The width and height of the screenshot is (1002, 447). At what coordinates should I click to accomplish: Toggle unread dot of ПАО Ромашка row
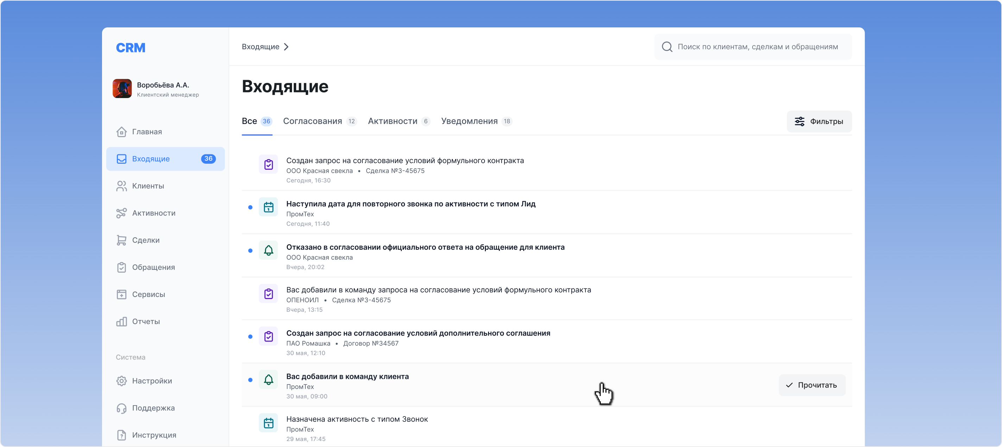point(250,337)
